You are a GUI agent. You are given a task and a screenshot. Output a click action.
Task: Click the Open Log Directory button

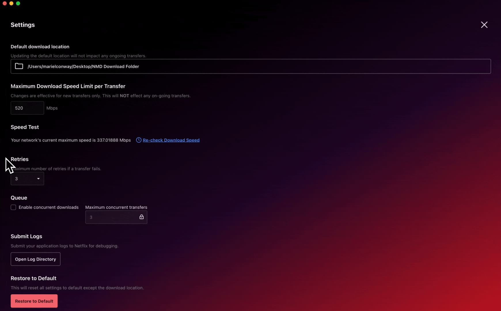pos(35,259)
